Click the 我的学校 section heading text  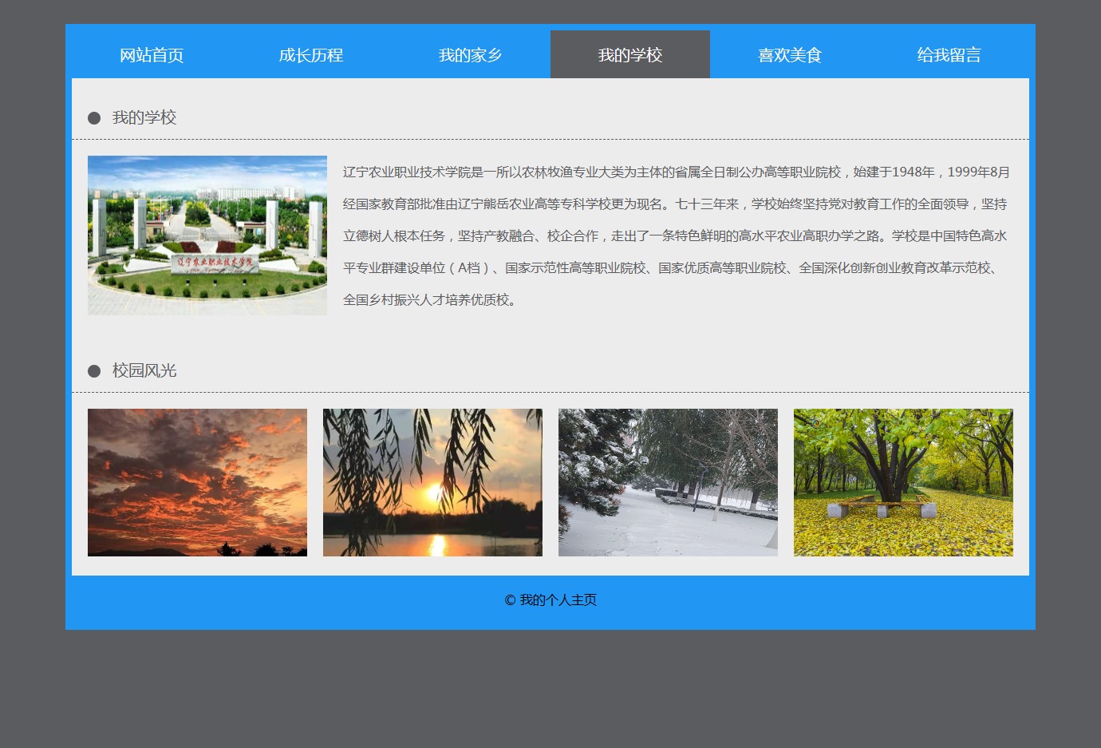[144, 118]
